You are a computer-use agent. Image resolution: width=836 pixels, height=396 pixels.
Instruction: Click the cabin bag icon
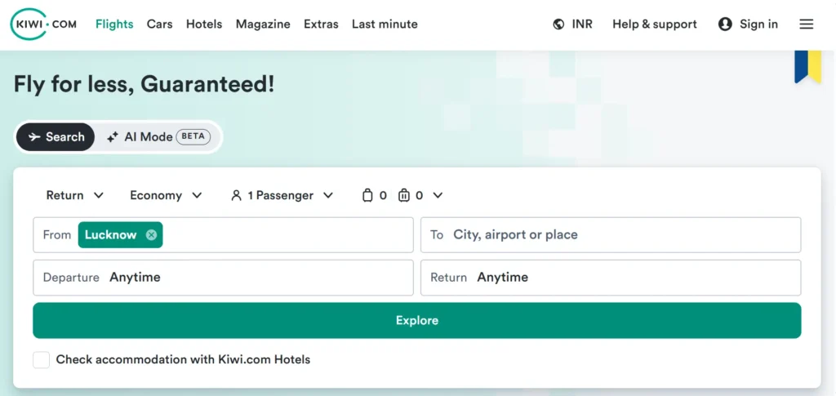click(x=367, y=196)
